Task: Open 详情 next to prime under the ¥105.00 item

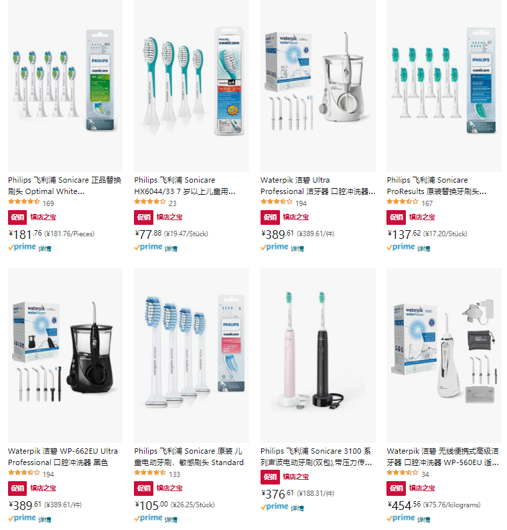Action: (x=171, y=520)
